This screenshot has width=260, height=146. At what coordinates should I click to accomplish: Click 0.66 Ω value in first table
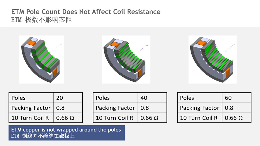tap(65, 118)
